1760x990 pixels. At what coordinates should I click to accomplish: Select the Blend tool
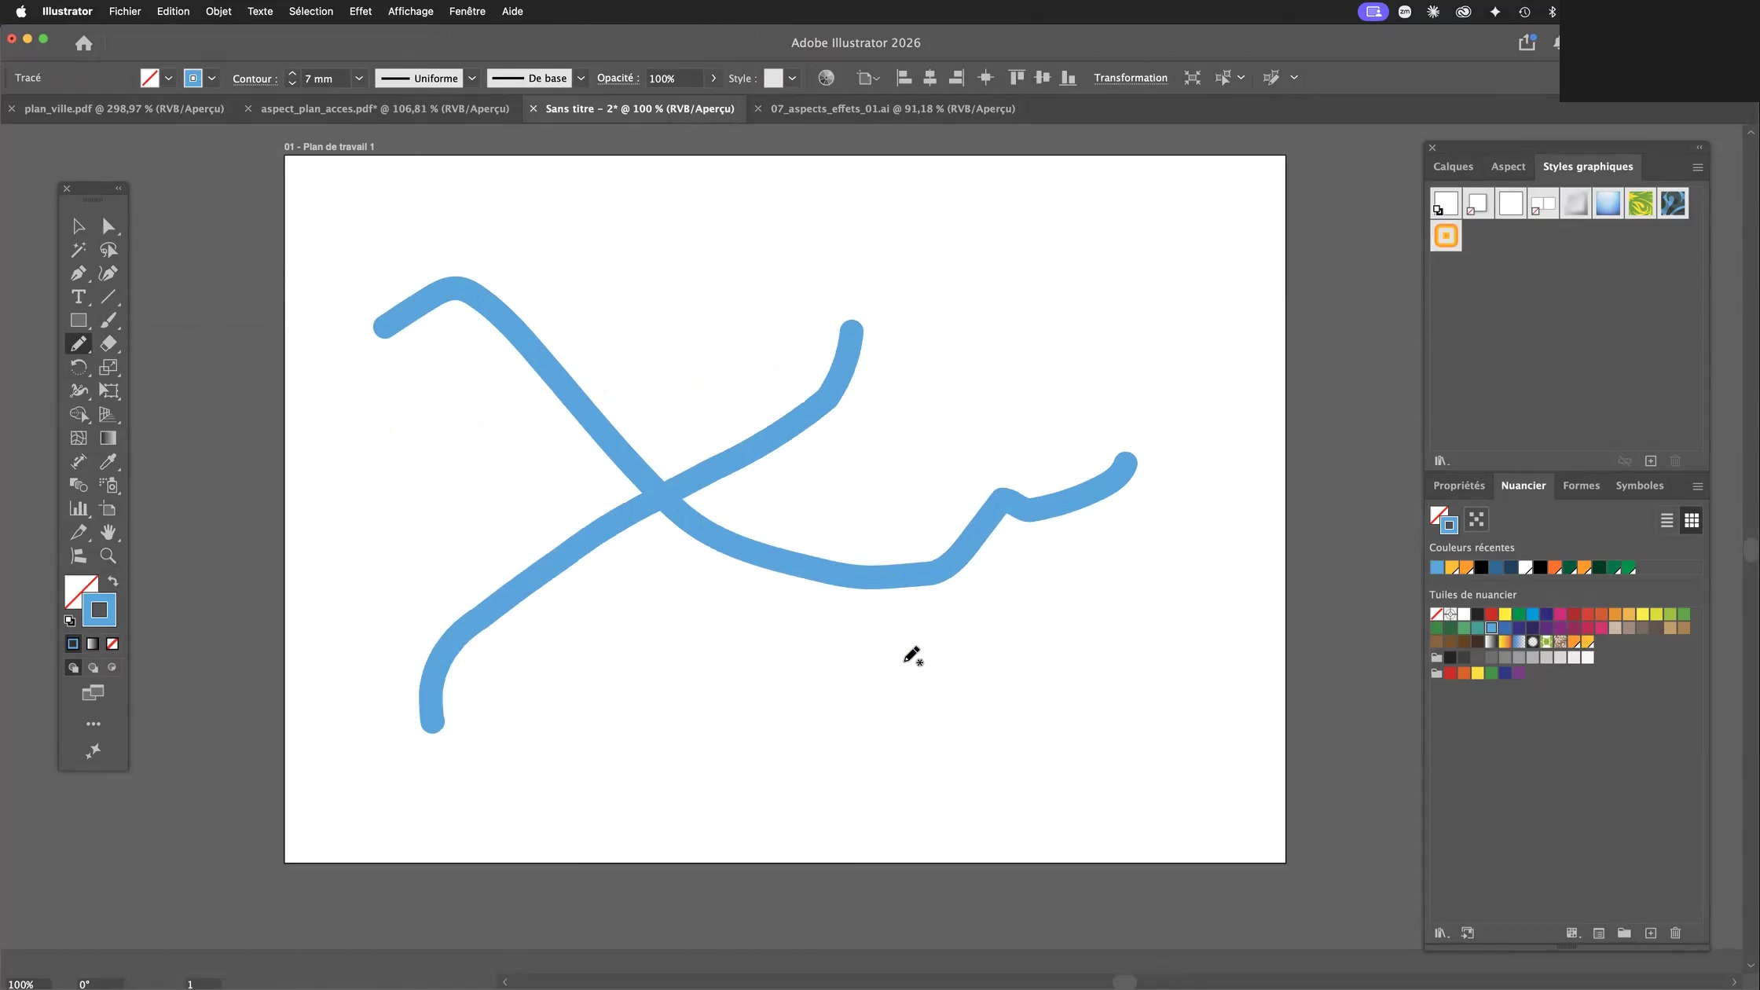(x=79, y=485)
